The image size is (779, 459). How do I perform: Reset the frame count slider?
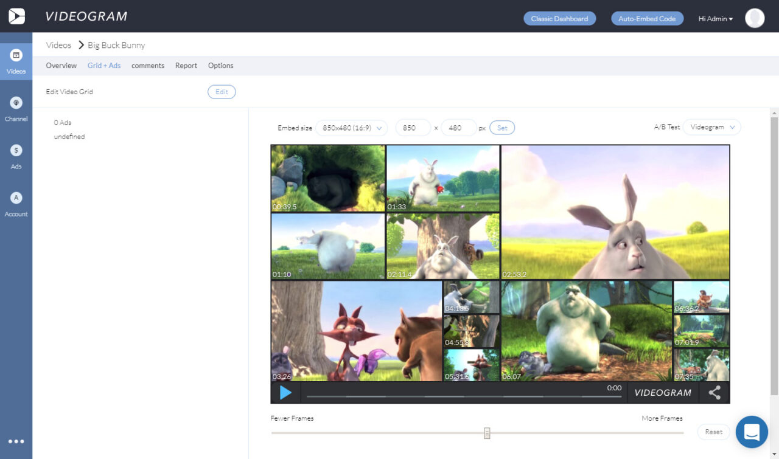coord(713,432)
